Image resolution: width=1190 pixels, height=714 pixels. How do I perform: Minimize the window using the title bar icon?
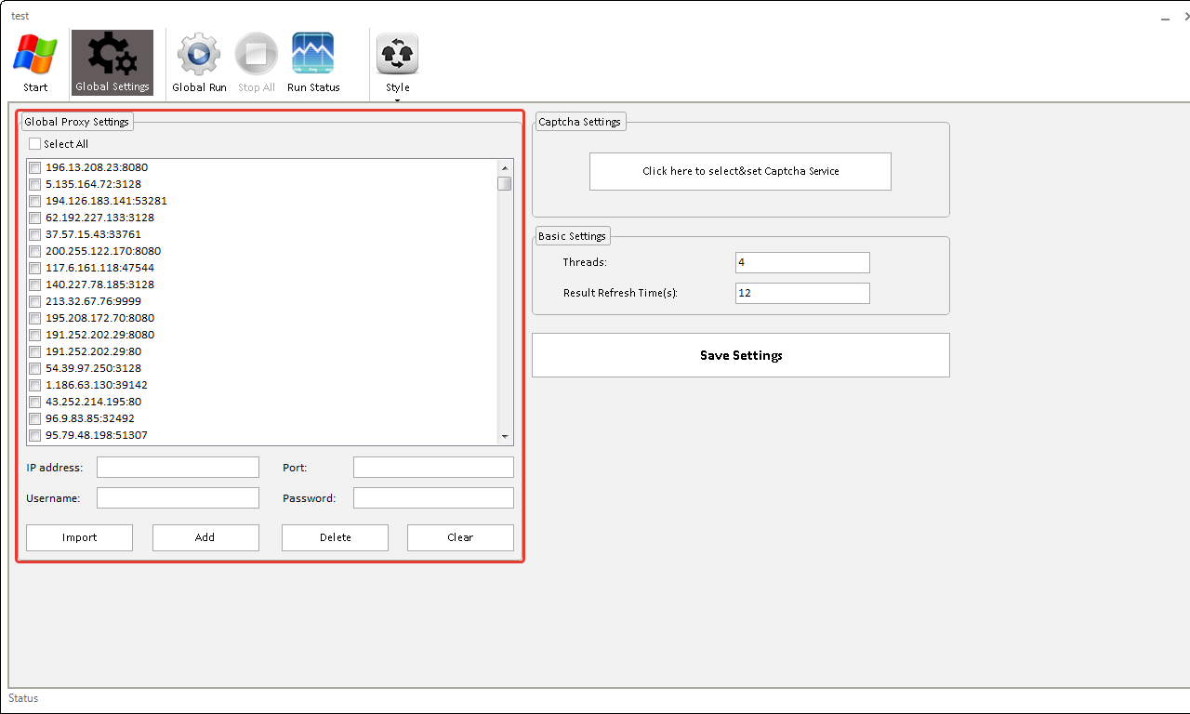click(x=1165, y=17)
